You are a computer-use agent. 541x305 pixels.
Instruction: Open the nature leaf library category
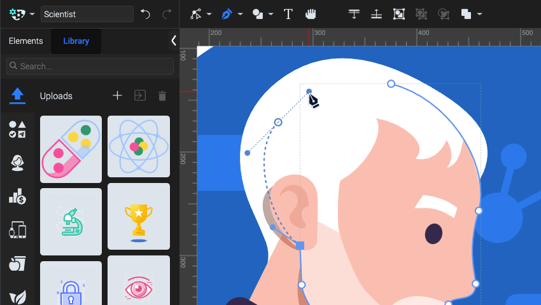17,296
